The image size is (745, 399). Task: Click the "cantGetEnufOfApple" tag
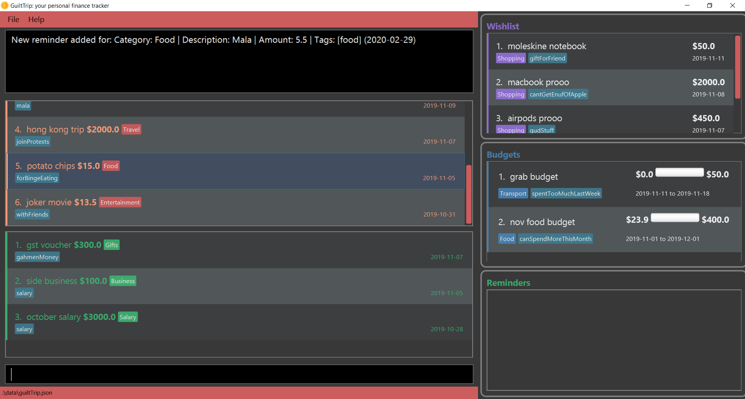pyautogui.click(x=558, y=94)
